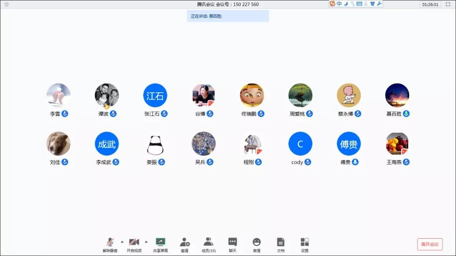Image resolution: width=456 pixels, height=256 pixels.
Task: Select 聂百胜's participant avatar
Action: pos(397,95)
